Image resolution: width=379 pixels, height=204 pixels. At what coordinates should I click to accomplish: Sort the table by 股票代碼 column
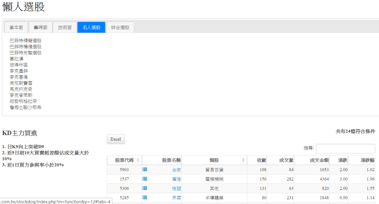tap(124, 160)
